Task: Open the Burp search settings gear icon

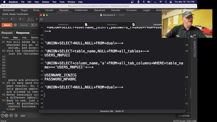Action: 6,116
